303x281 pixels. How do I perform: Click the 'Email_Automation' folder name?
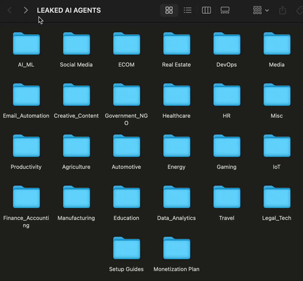26,116
